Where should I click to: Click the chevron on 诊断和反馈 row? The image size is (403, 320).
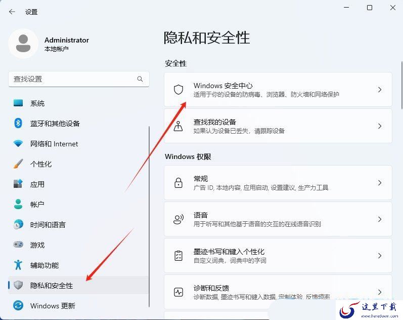click(380, 292)
